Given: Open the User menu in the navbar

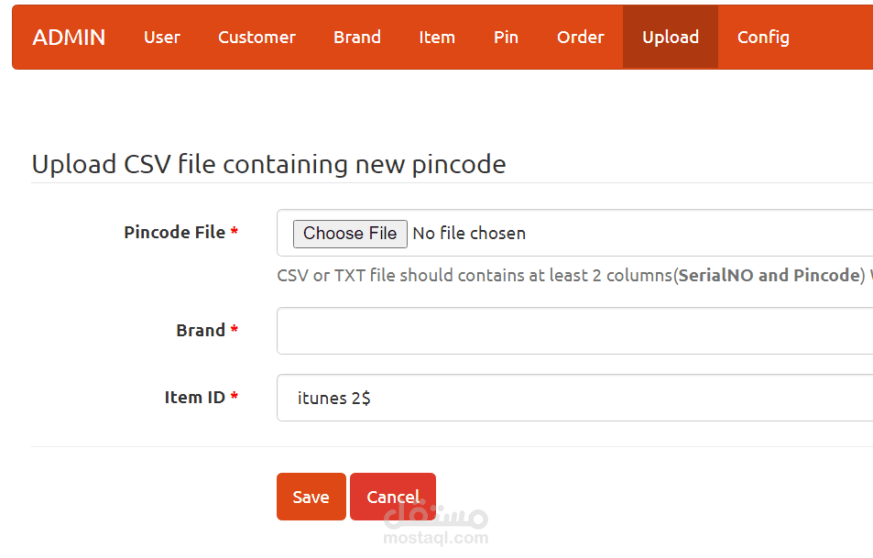Looking at the screenshot, I should [x=162, y=38].
